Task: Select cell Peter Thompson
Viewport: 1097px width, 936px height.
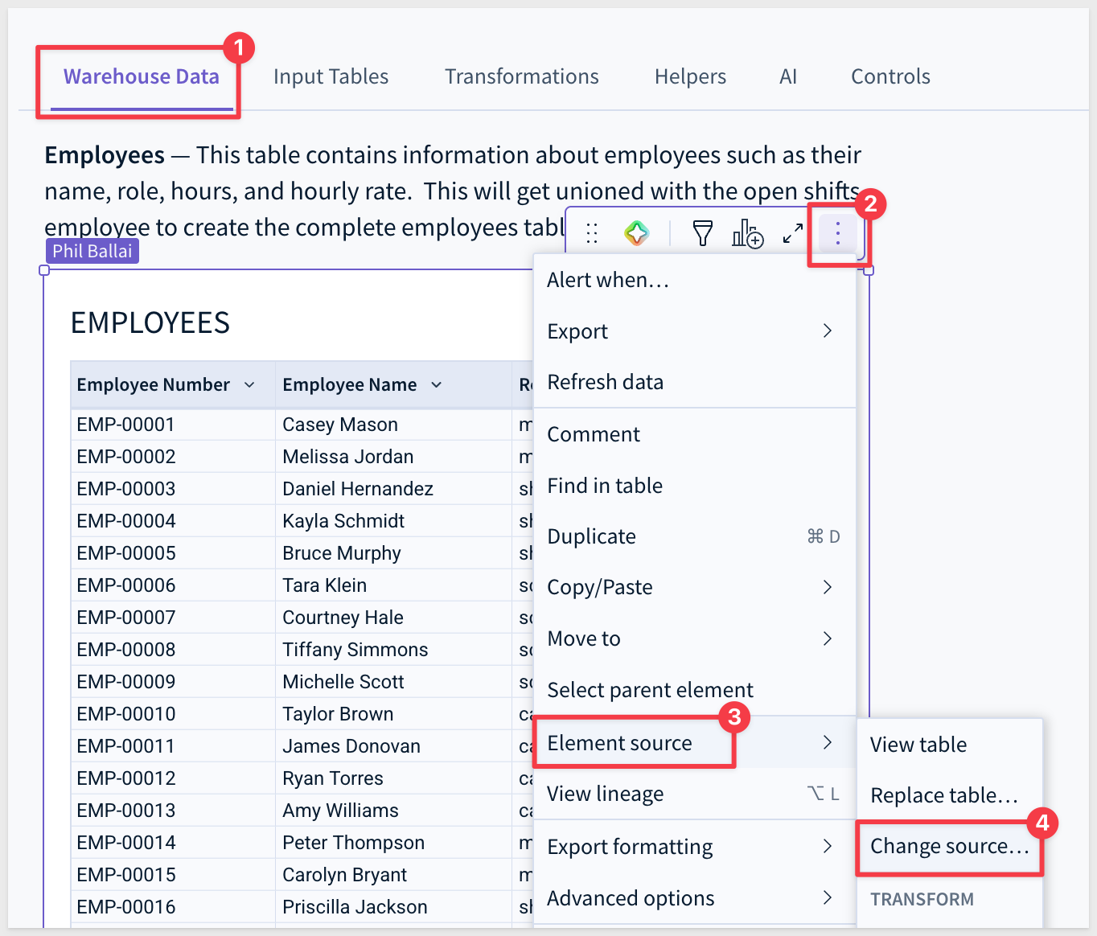Action: 393,843
